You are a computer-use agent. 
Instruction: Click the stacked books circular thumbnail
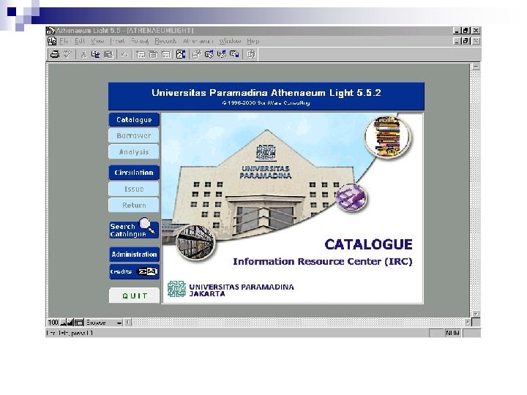coord(388,136)
